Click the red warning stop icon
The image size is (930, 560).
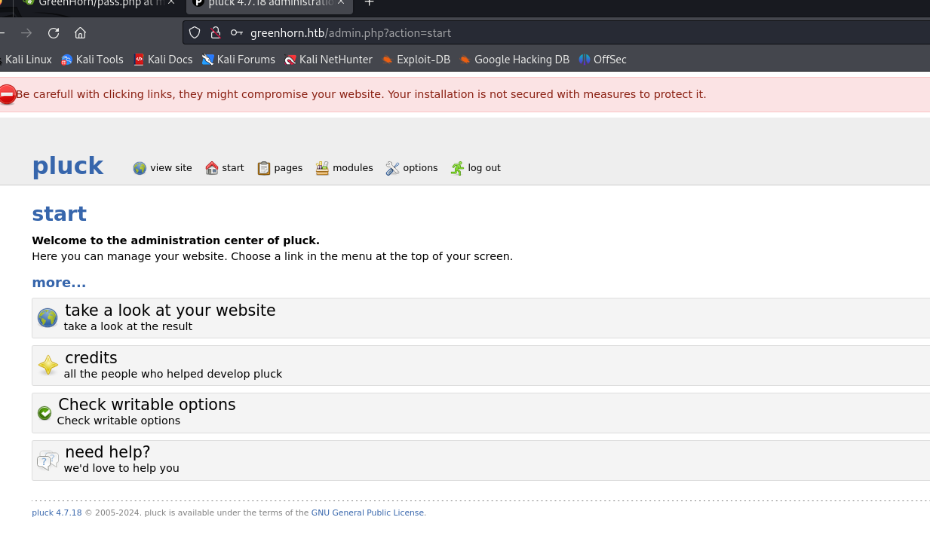(x=8, y=94)
